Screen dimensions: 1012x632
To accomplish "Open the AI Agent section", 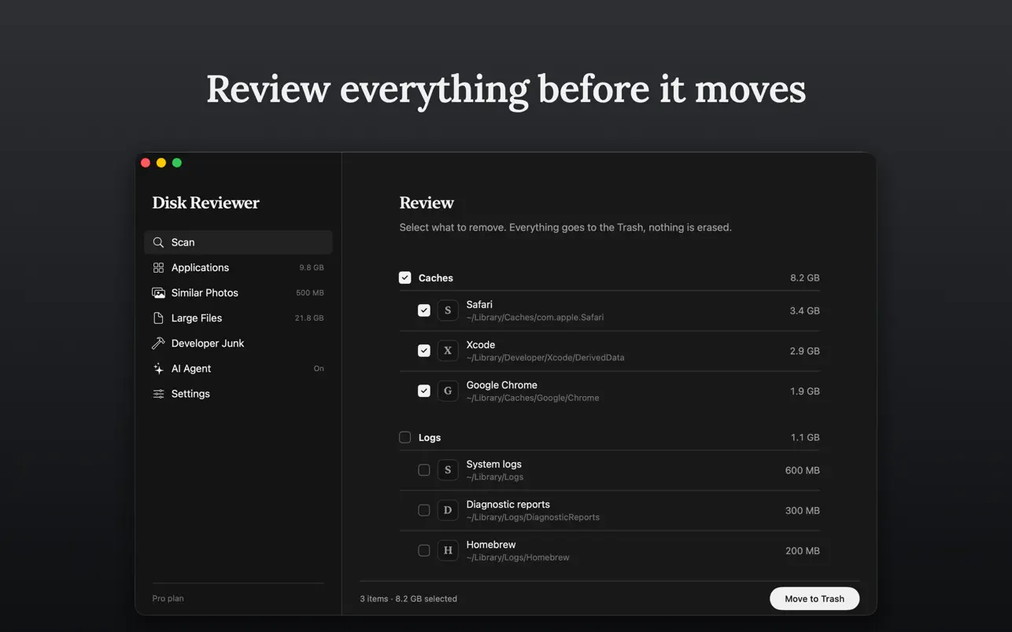I will (x=238, y=368).
